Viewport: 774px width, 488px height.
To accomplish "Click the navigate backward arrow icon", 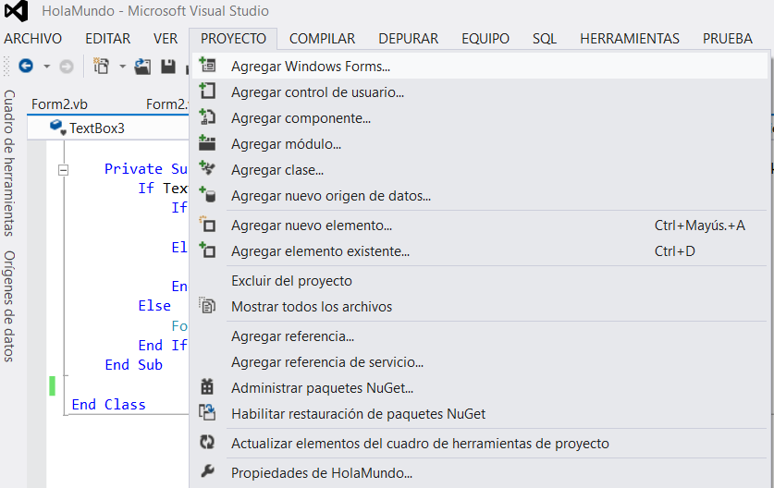I will point(25,67).
